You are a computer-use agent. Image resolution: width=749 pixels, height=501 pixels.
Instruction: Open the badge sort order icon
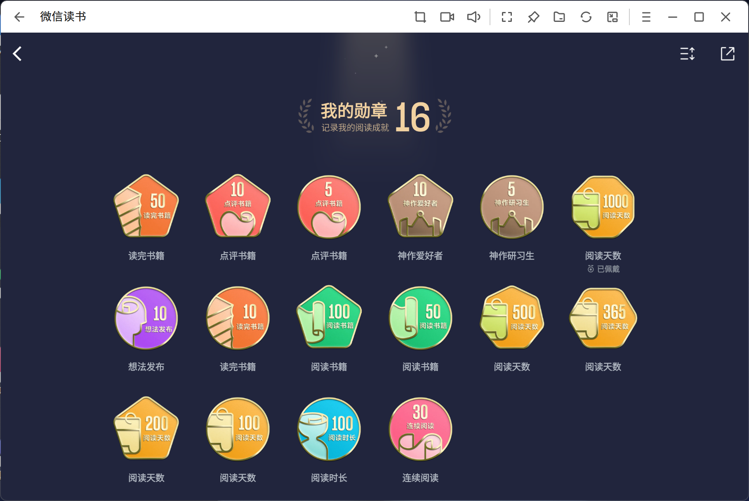(x=687, y=54)
